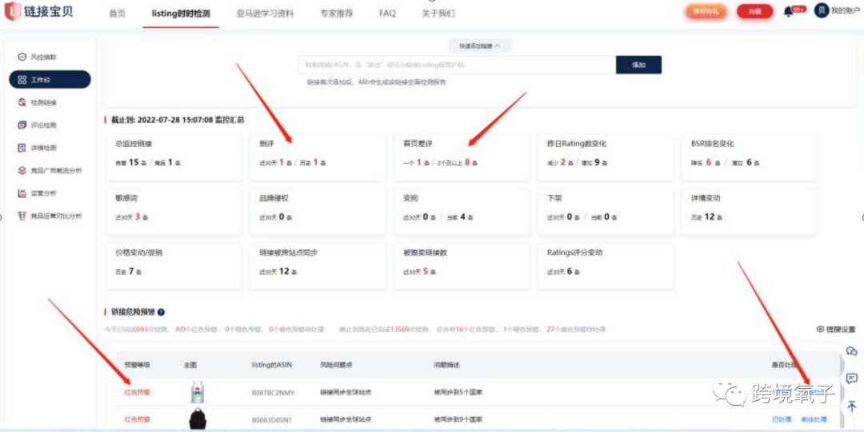The height and width of the screenshot is (432, 864).
Task: Open the 亚马逊学习资料 nav tab
Action: (x=265, y=14)
